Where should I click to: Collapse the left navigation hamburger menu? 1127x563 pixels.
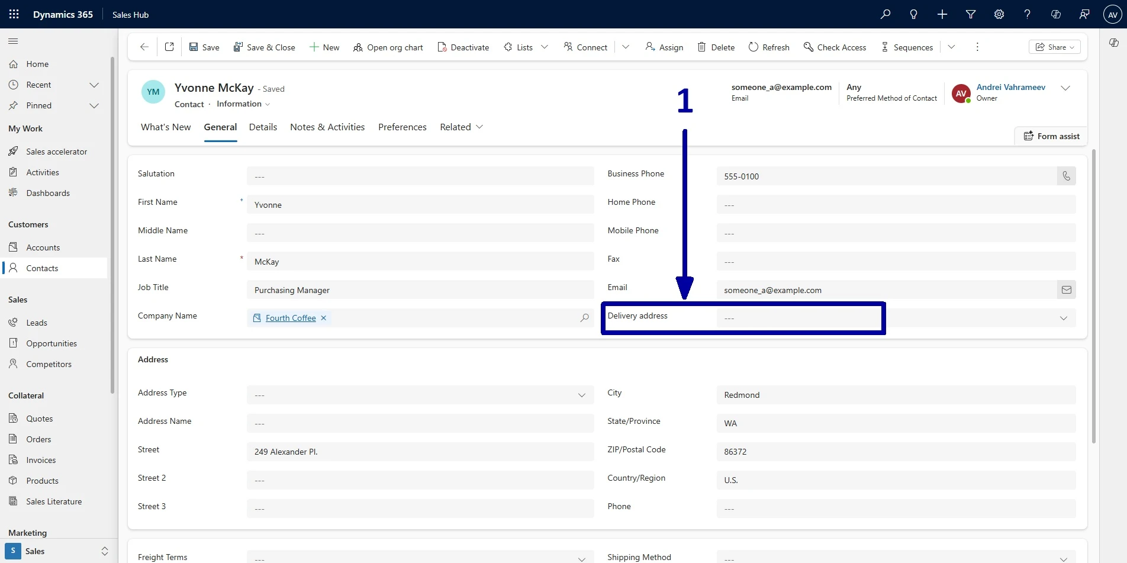pyautogui.click(x=13, y=41)
